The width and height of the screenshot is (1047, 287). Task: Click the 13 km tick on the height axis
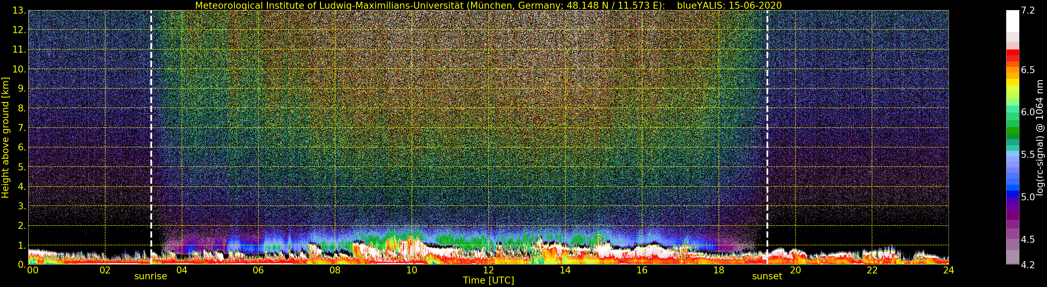pos(19,10)
